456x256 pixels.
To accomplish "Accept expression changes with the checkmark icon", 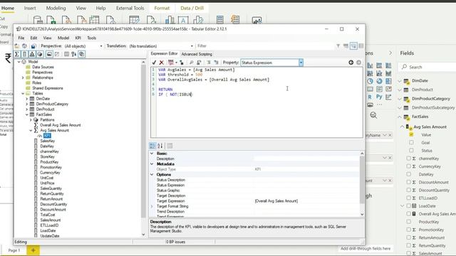I will click(x=154, y=63).
